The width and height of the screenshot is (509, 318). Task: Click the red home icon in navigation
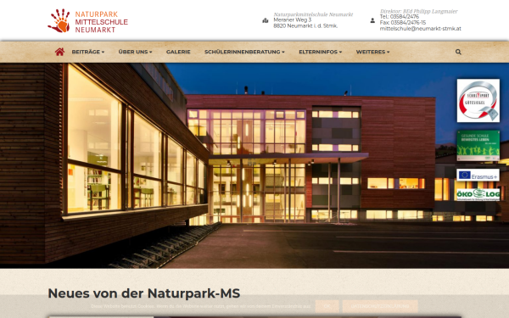pyautogui.click(x=59, y=52)
